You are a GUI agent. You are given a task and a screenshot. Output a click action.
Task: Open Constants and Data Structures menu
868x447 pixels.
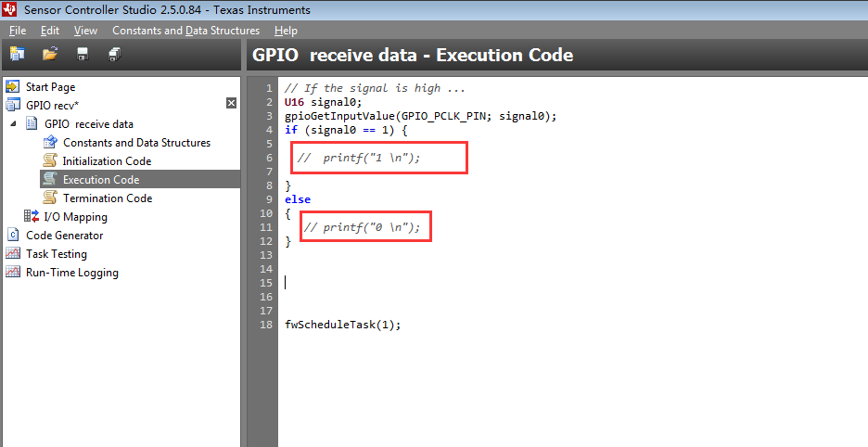click(186, 31)
